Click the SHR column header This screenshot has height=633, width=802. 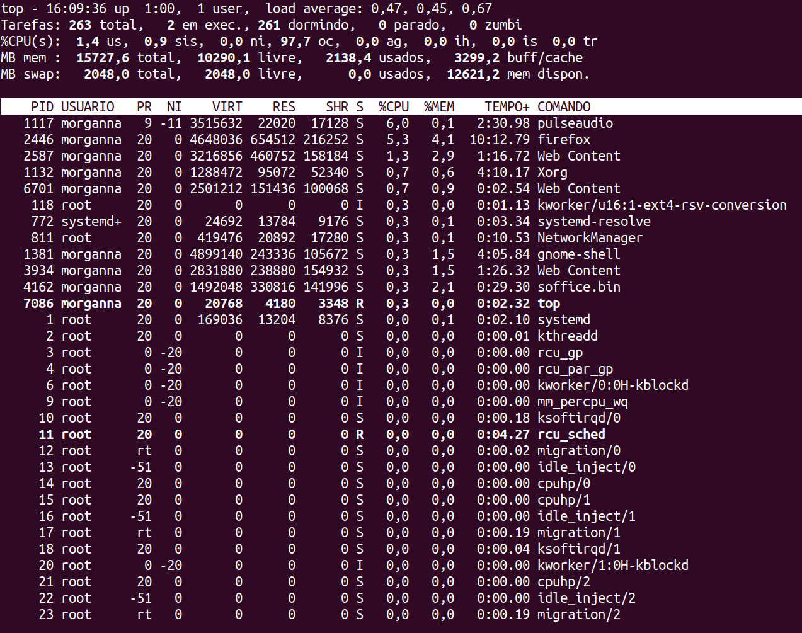click(x=336, y=106)
